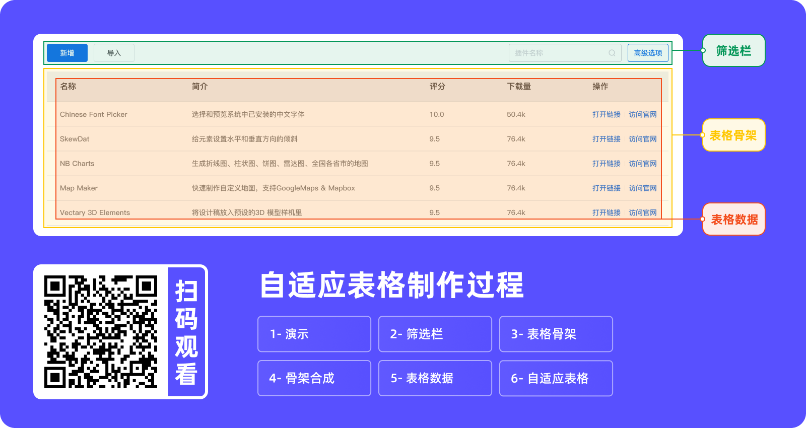
Task: Click the description 给元素设置水平和垂直方向的倾斜
Action: [x=245, y=139]
